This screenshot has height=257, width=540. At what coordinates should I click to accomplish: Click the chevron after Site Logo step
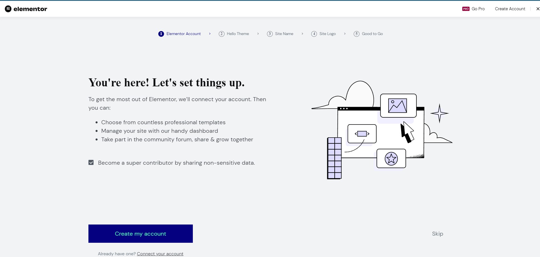[x=345, y=34]
